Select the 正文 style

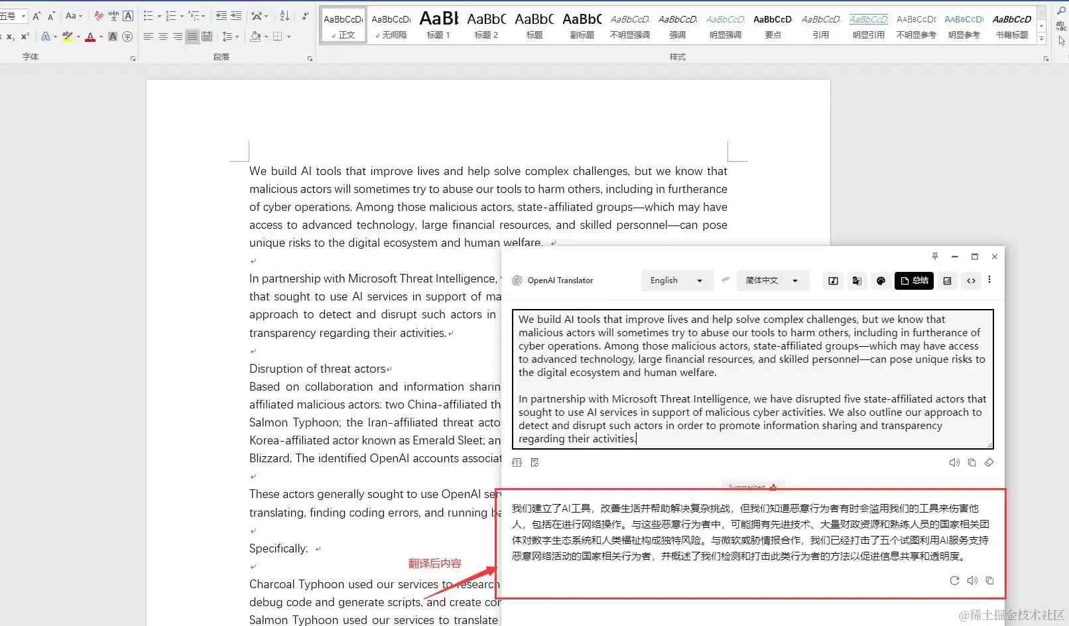[x=344, y=25]
